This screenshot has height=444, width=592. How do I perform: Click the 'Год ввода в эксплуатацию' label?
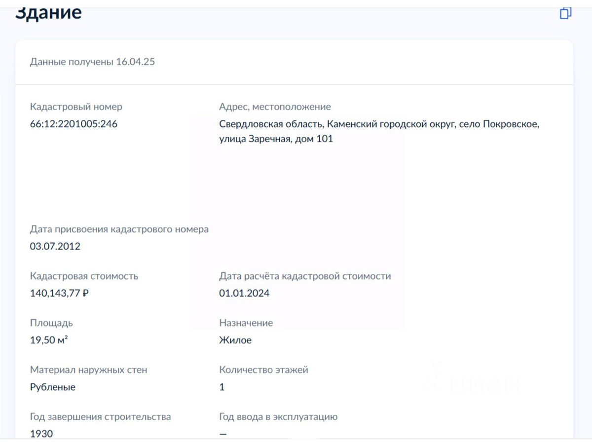point(278,416)
